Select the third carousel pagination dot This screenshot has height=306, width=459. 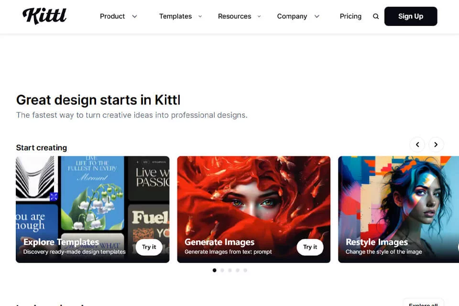(230, 270)
